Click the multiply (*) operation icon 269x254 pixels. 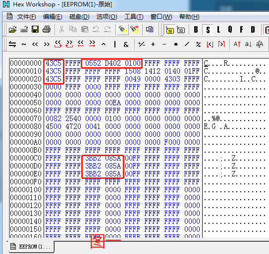pyautogui.click(x=176, y=44)
